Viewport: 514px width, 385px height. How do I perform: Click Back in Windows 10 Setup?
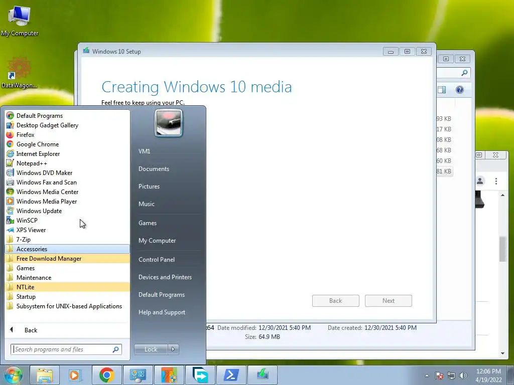336,301
